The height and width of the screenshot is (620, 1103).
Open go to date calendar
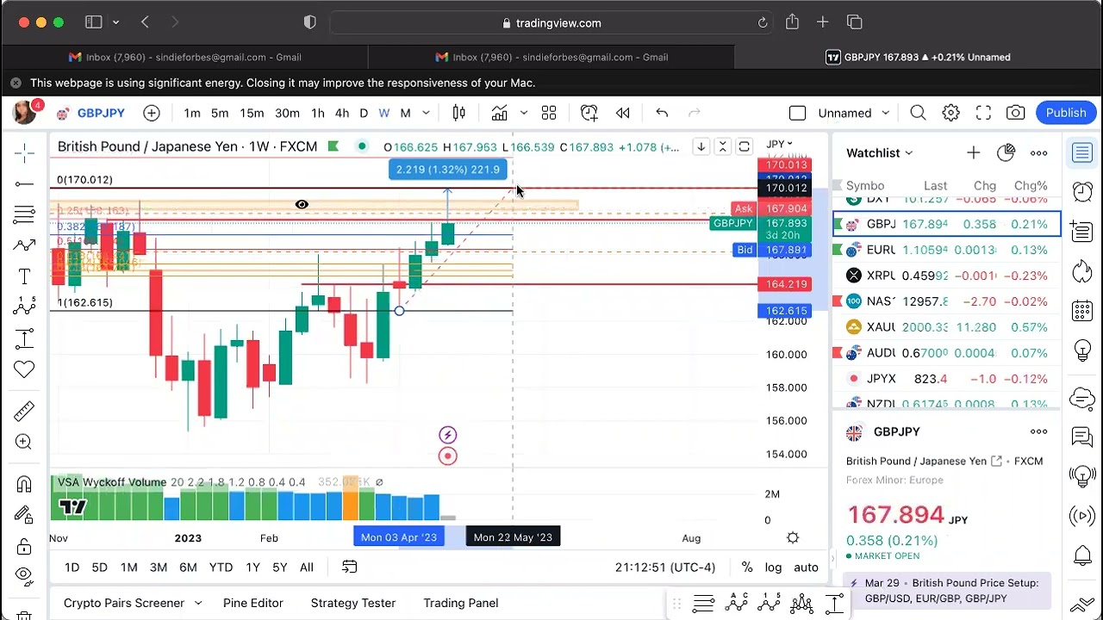point(349,567)
